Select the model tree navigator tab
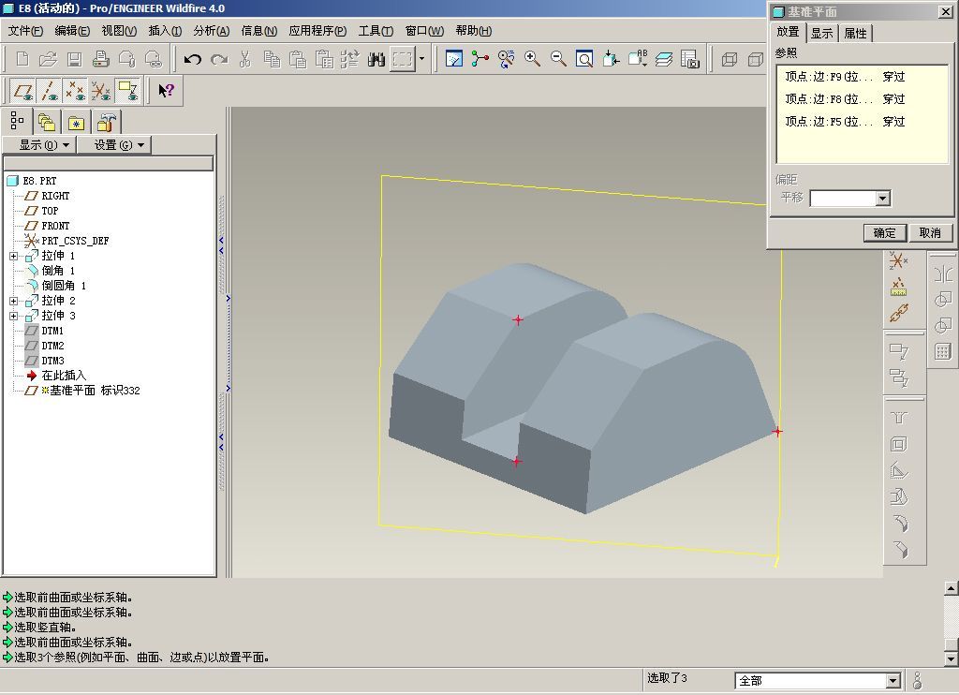959x695 pixels. point(17,121)
